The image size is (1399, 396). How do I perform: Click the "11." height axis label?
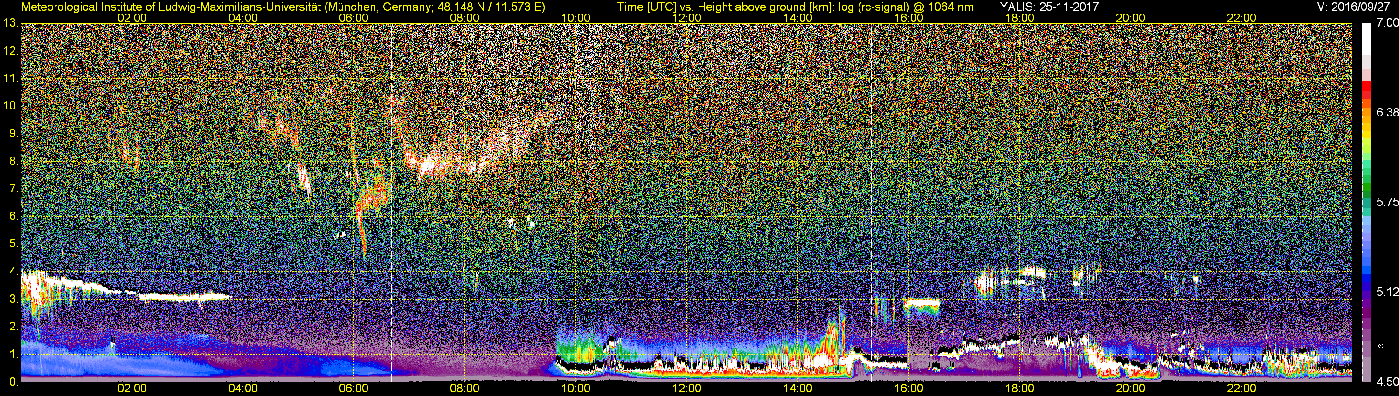[x=11, y=79]
